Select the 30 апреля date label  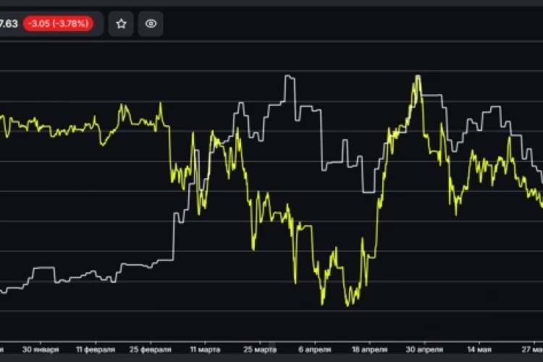tap(424, 350)
